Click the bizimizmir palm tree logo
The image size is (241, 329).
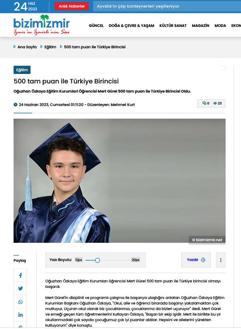(42, 25)
